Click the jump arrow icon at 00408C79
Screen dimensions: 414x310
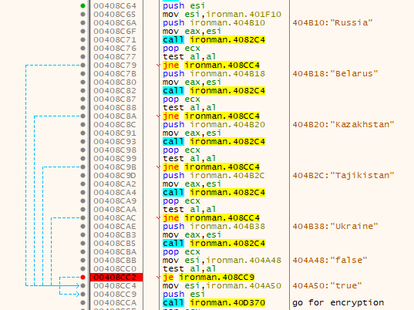coord(158,66)
